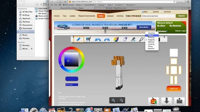Zoom out on the skin model

click(121, 100)
